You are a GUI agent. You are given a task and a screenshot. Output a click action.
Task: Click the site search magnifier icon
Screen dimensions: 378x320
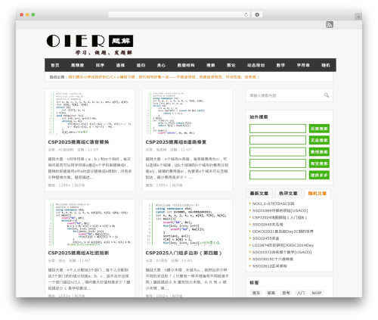pos(327,95)
